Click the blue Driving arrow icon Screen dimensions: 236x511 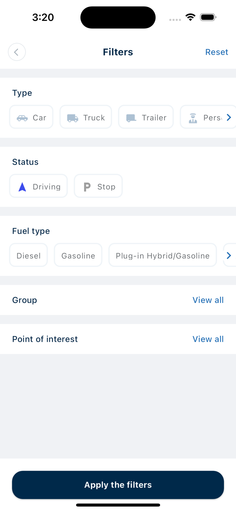coord(22,187)
